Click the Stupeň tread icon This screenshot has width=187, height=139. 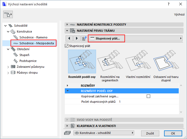(x=16, y=55)
